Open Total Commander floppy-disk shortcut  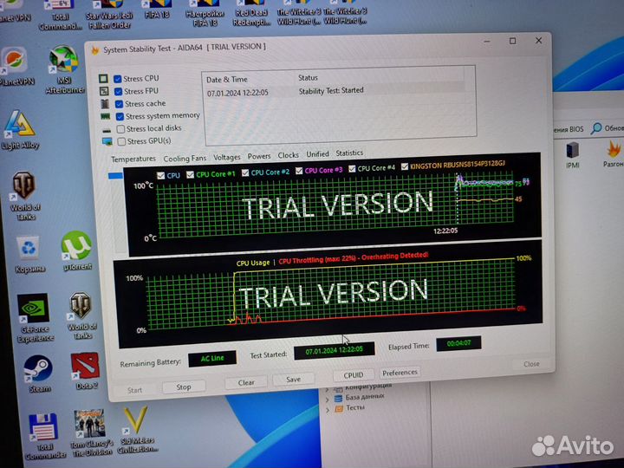point(44,437)
